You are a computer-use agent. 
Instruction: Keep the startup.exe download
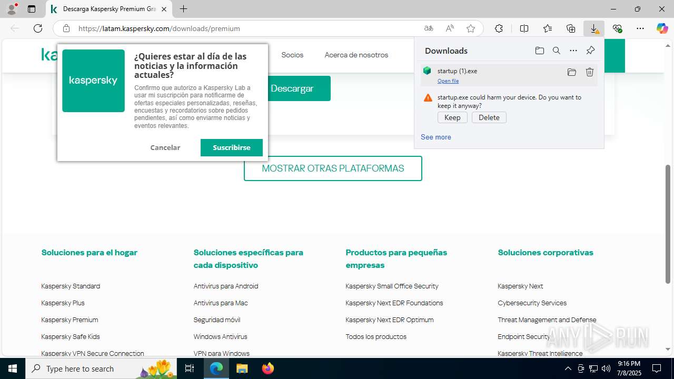[x=452, y=117]
